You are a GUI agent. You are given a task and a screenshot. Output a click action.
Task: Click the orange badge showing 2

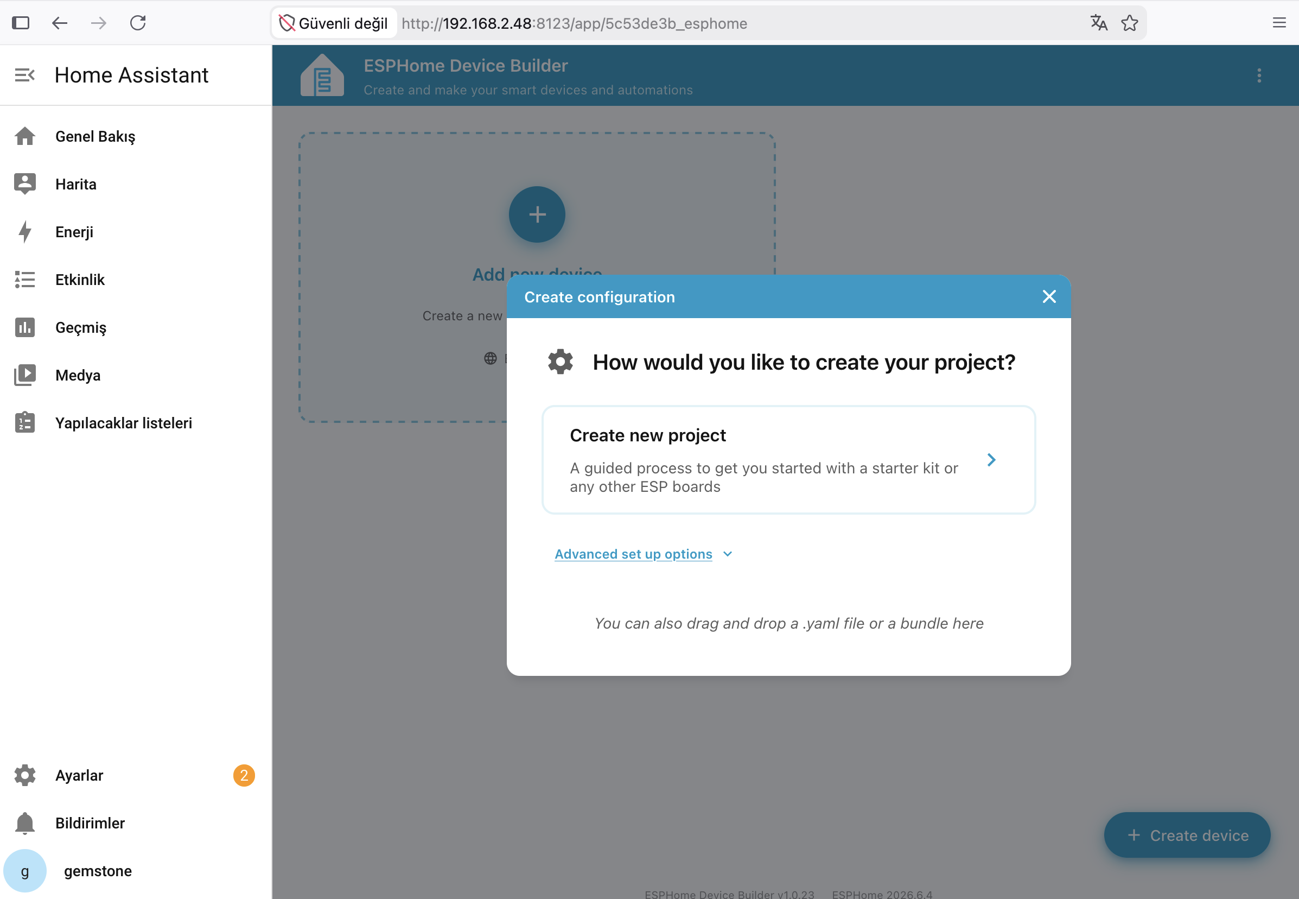point(244,776)
